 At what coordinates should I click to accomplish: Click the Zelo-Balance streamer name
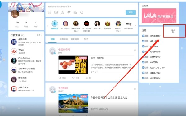point(24,58)
